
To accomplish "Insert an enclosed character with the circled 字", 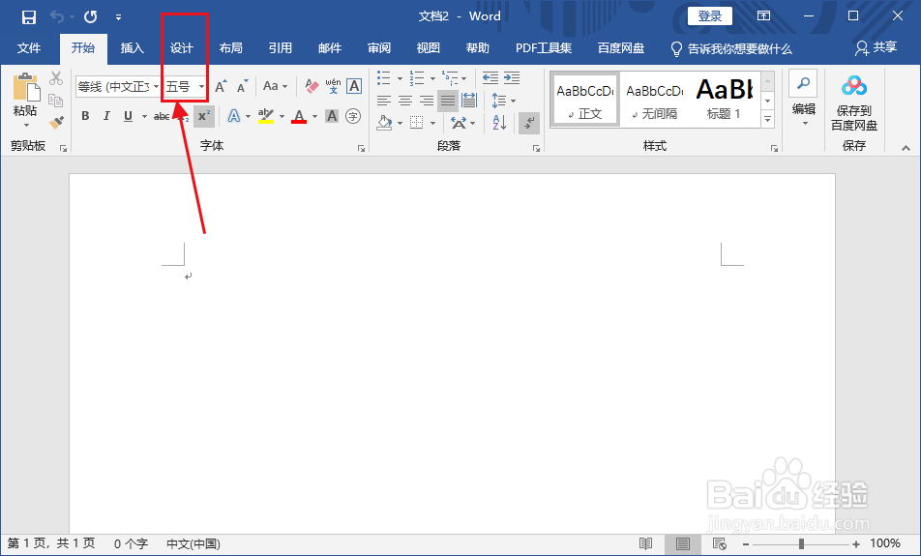I will click(x=353, y=116).
